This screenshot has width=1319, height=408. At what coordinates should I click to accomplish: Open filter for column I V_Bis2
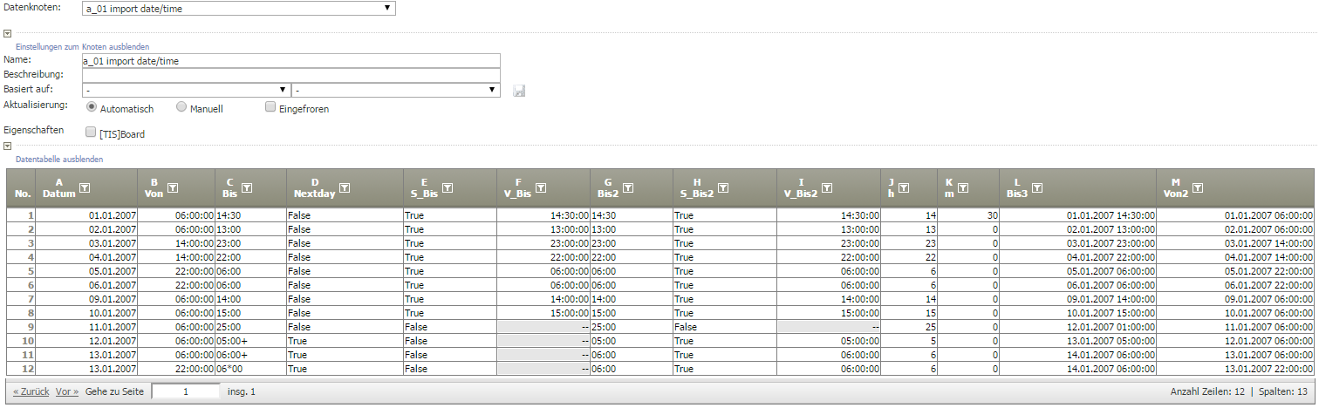point(827,187)
